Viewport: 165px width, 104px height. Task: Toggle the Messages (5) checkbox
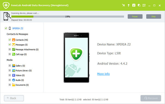tap(10, 45)
